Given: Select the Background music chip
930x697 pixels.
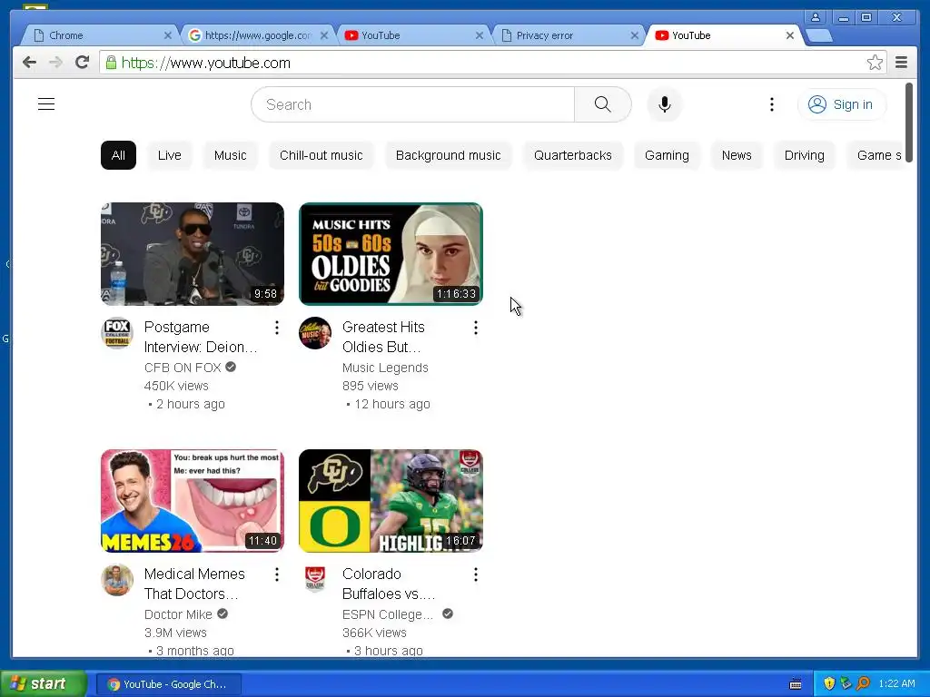Looking at the screenshot, I should pyautogui.click(x=448, y=155).
